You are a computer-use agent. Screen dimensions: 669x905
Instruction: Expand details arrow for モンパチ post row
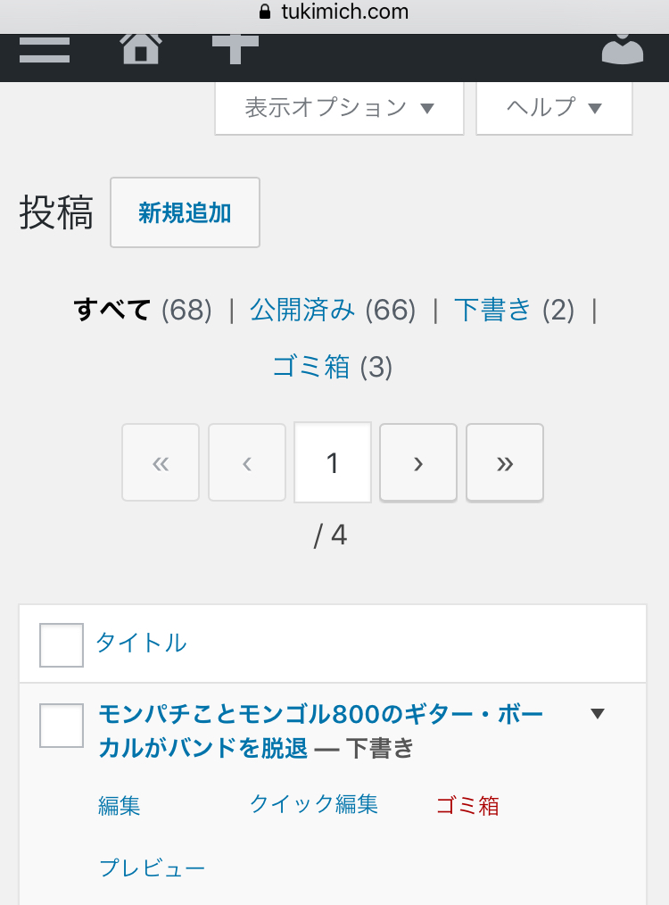[x=598, y=714]
